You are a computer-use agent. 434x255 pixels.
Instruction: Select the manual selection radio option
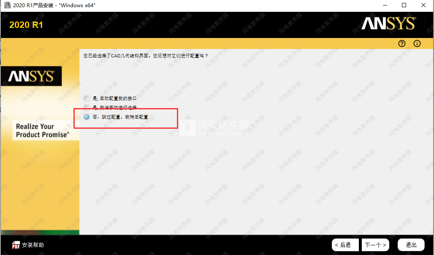click(x=87, y=107)
